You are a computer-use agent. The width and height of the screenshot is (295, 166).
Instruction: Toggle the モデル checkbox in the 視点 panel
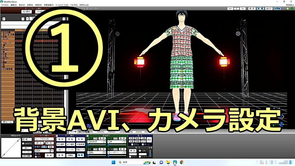point(132,144)
